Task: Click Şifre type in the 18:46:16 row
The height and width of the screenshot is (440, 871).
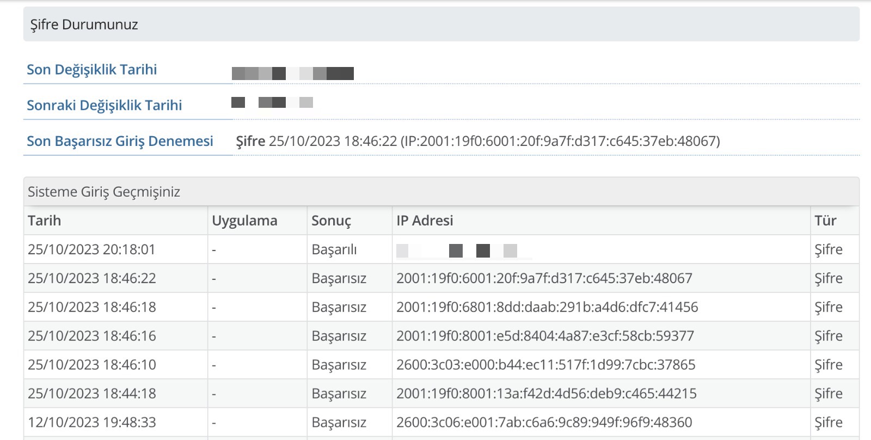Action: pos(829,336)
